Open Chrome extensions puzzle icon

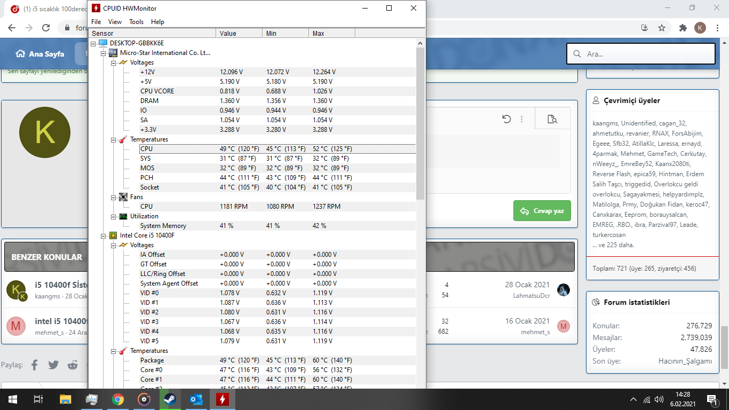pos(683,28)
